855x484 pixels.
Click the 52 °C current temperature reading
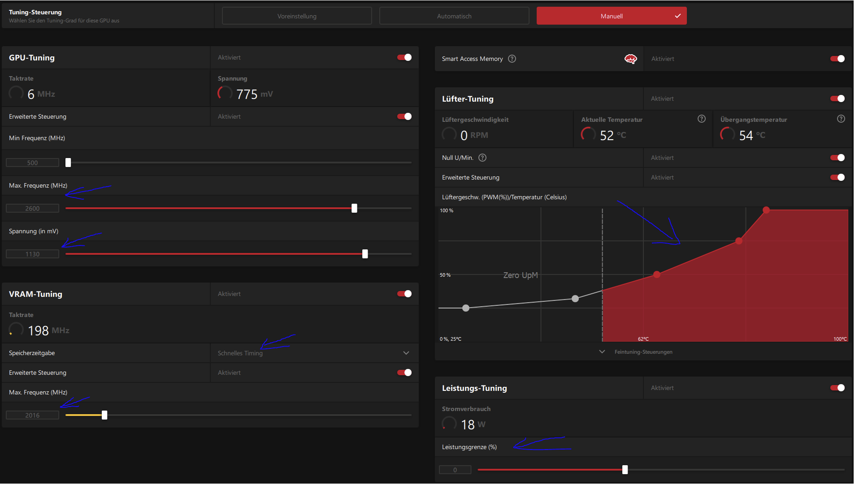coord(613,135)
